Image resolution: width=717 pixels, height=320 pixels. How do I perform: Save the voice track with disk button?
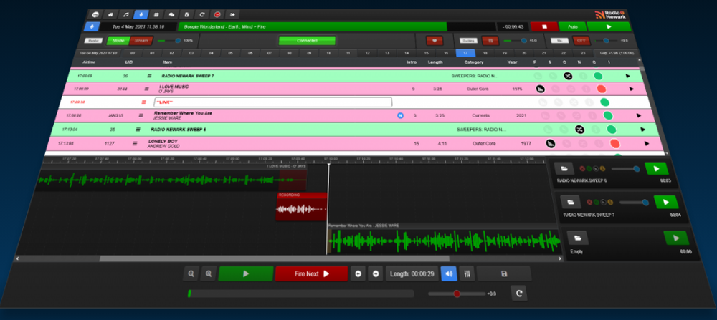(x=504, y=274)
